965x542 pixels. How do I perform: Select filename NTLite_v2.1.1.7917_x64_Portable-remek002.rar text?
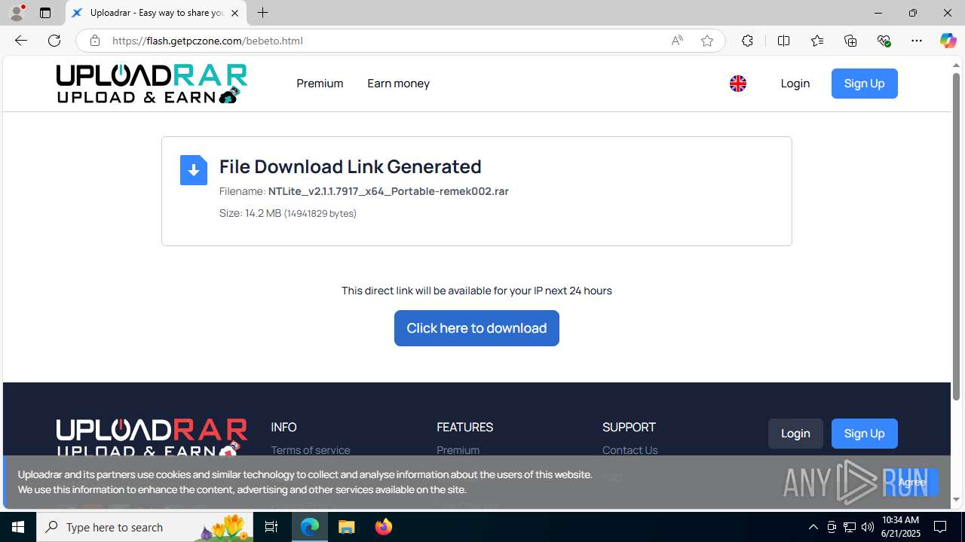coord(388,191)
